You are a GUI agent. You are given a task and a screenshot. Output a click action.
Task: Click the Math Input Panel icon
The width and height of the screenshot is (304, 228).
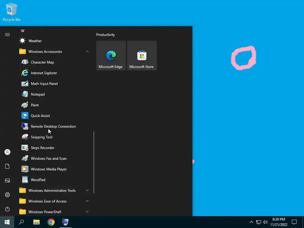click(x=25, y=83)
